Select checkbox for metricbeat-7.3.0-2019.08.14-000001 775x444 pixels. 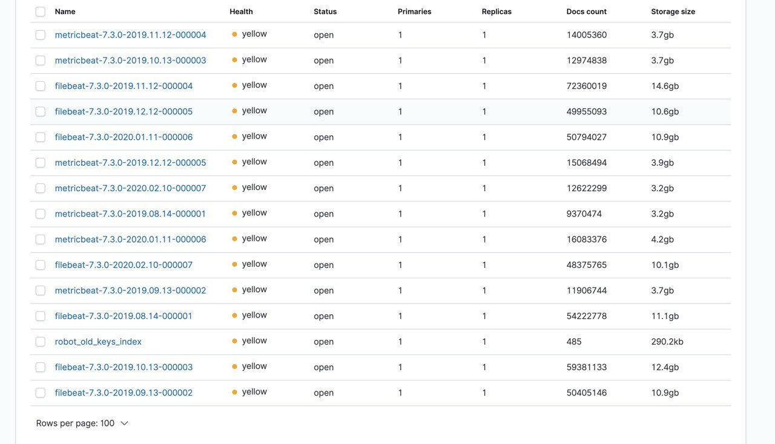tap(41, 214)
